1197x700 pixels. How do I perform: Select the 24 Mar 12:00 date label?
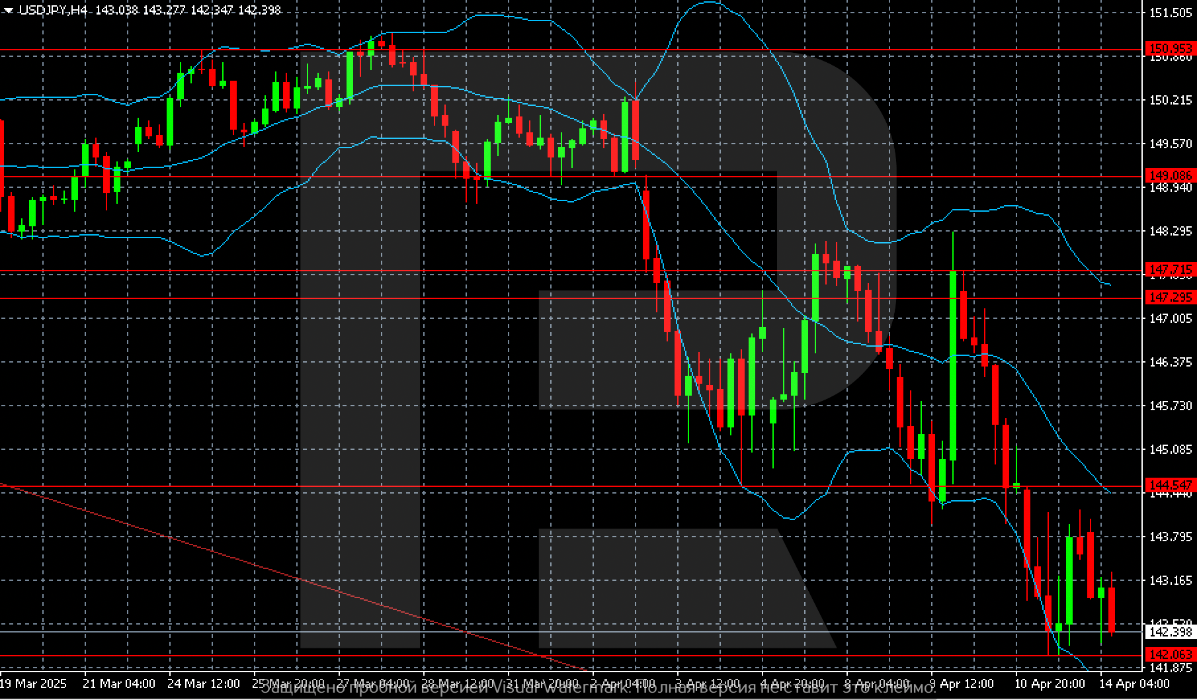204,683
